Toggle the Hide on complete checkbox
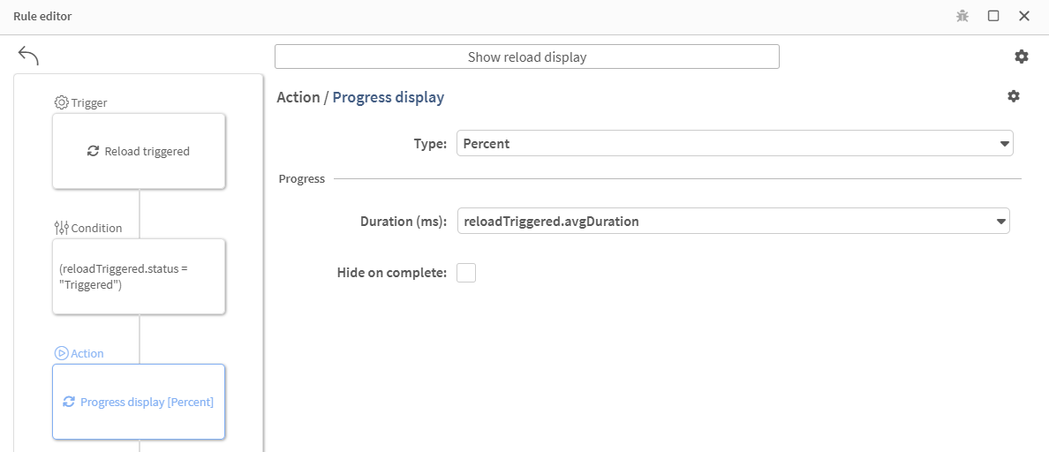Viewport: 1049px width, 452px height. point(466,273)
